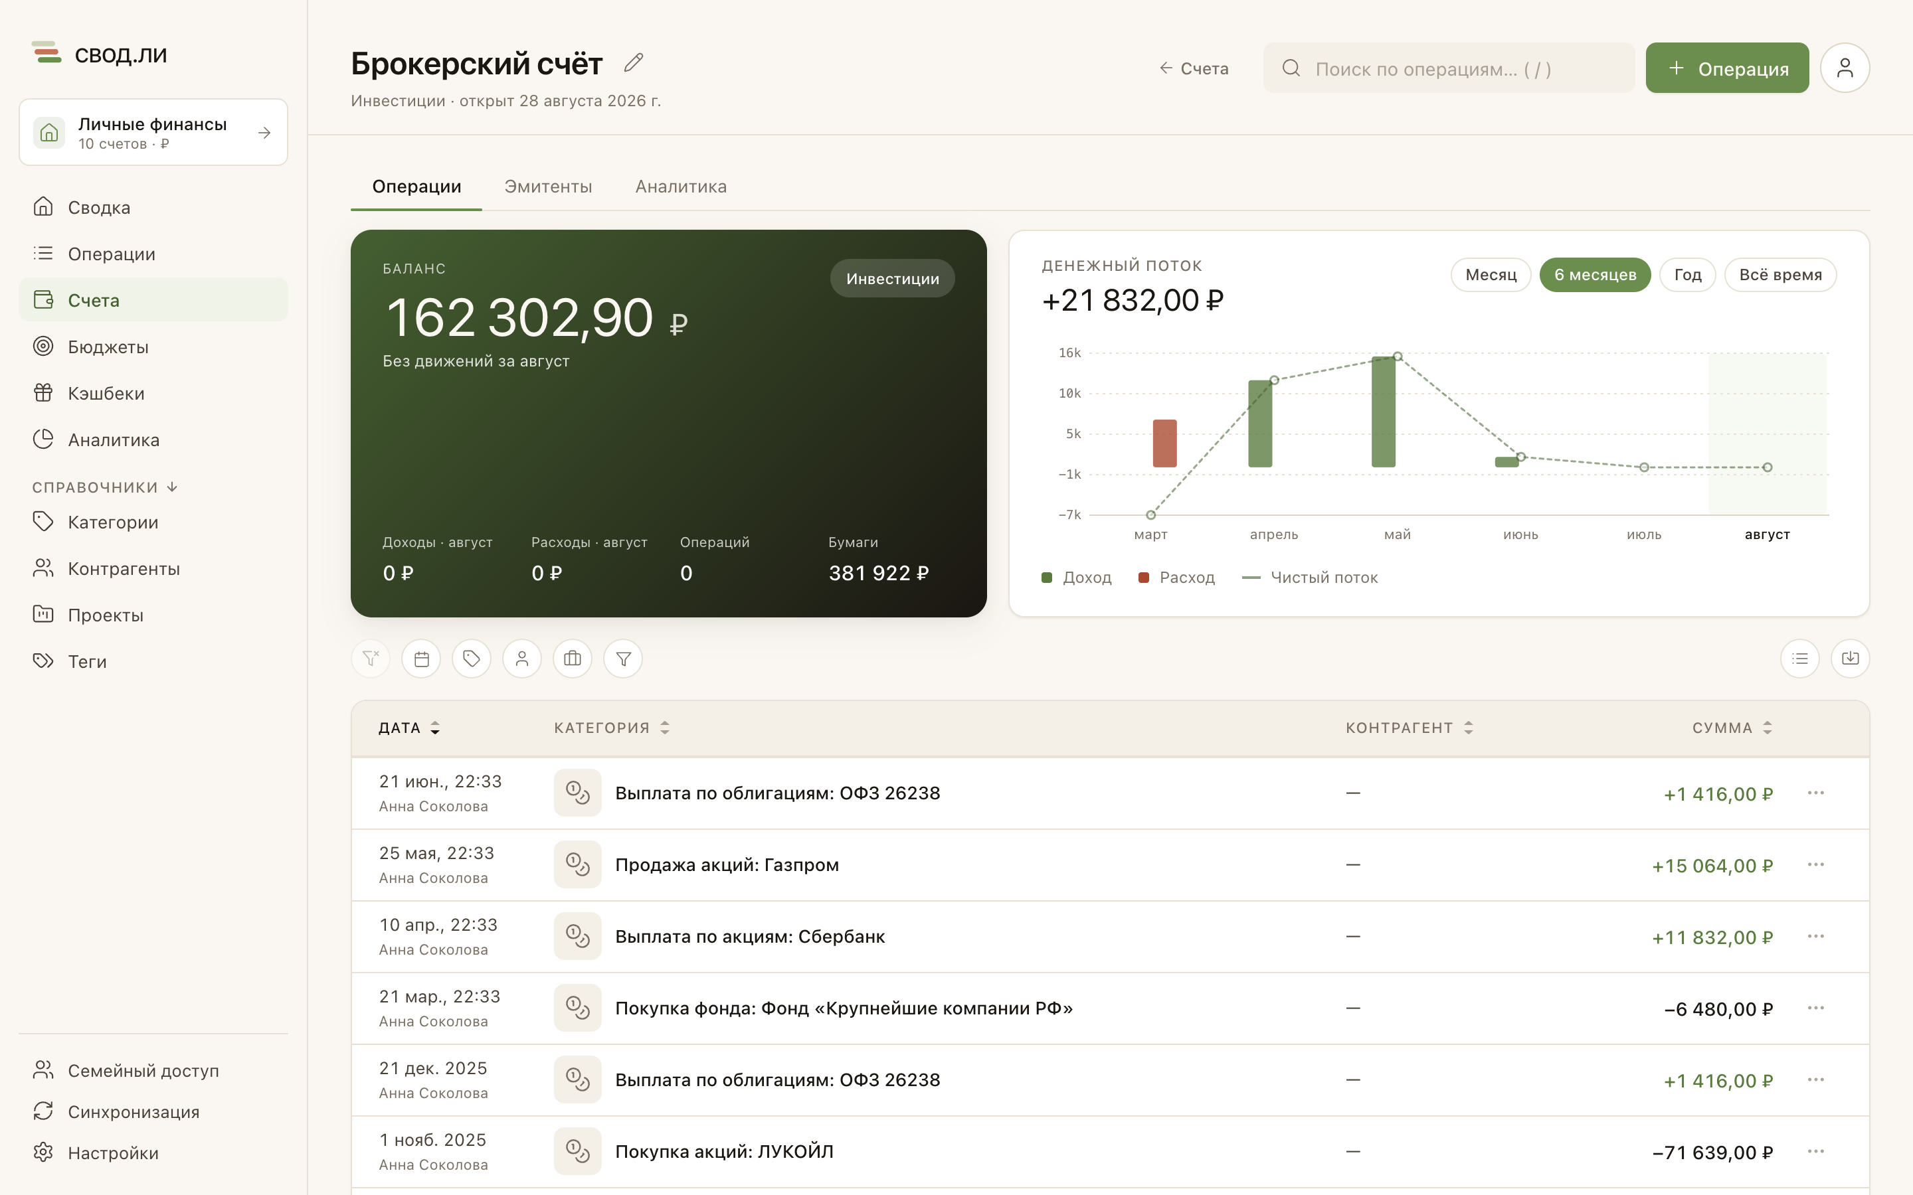Click the pencil icon to rename Брокерский счёт
The width and height of the screenshot is (1913, 1195).
pos(633,62)
